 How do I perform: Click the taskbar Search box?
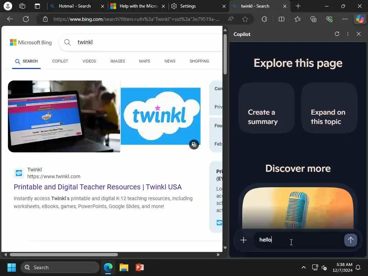(x=60, y=267)
